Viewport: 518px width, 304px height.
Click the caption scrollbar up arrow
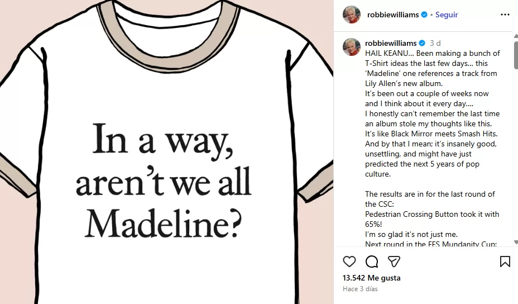[x=516, y=36]
